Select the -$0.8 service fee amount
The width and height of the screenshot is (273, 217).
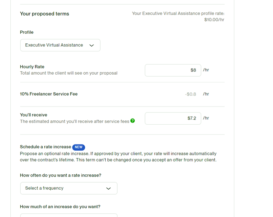(191, 94)
